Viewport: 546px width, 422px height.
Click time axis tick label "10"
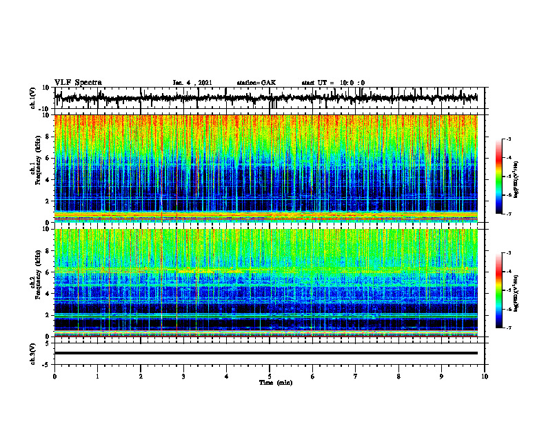point(485,376)
